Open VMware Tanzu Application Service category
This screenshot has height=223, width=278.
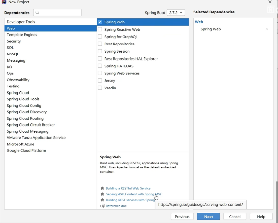pos(51,138)
